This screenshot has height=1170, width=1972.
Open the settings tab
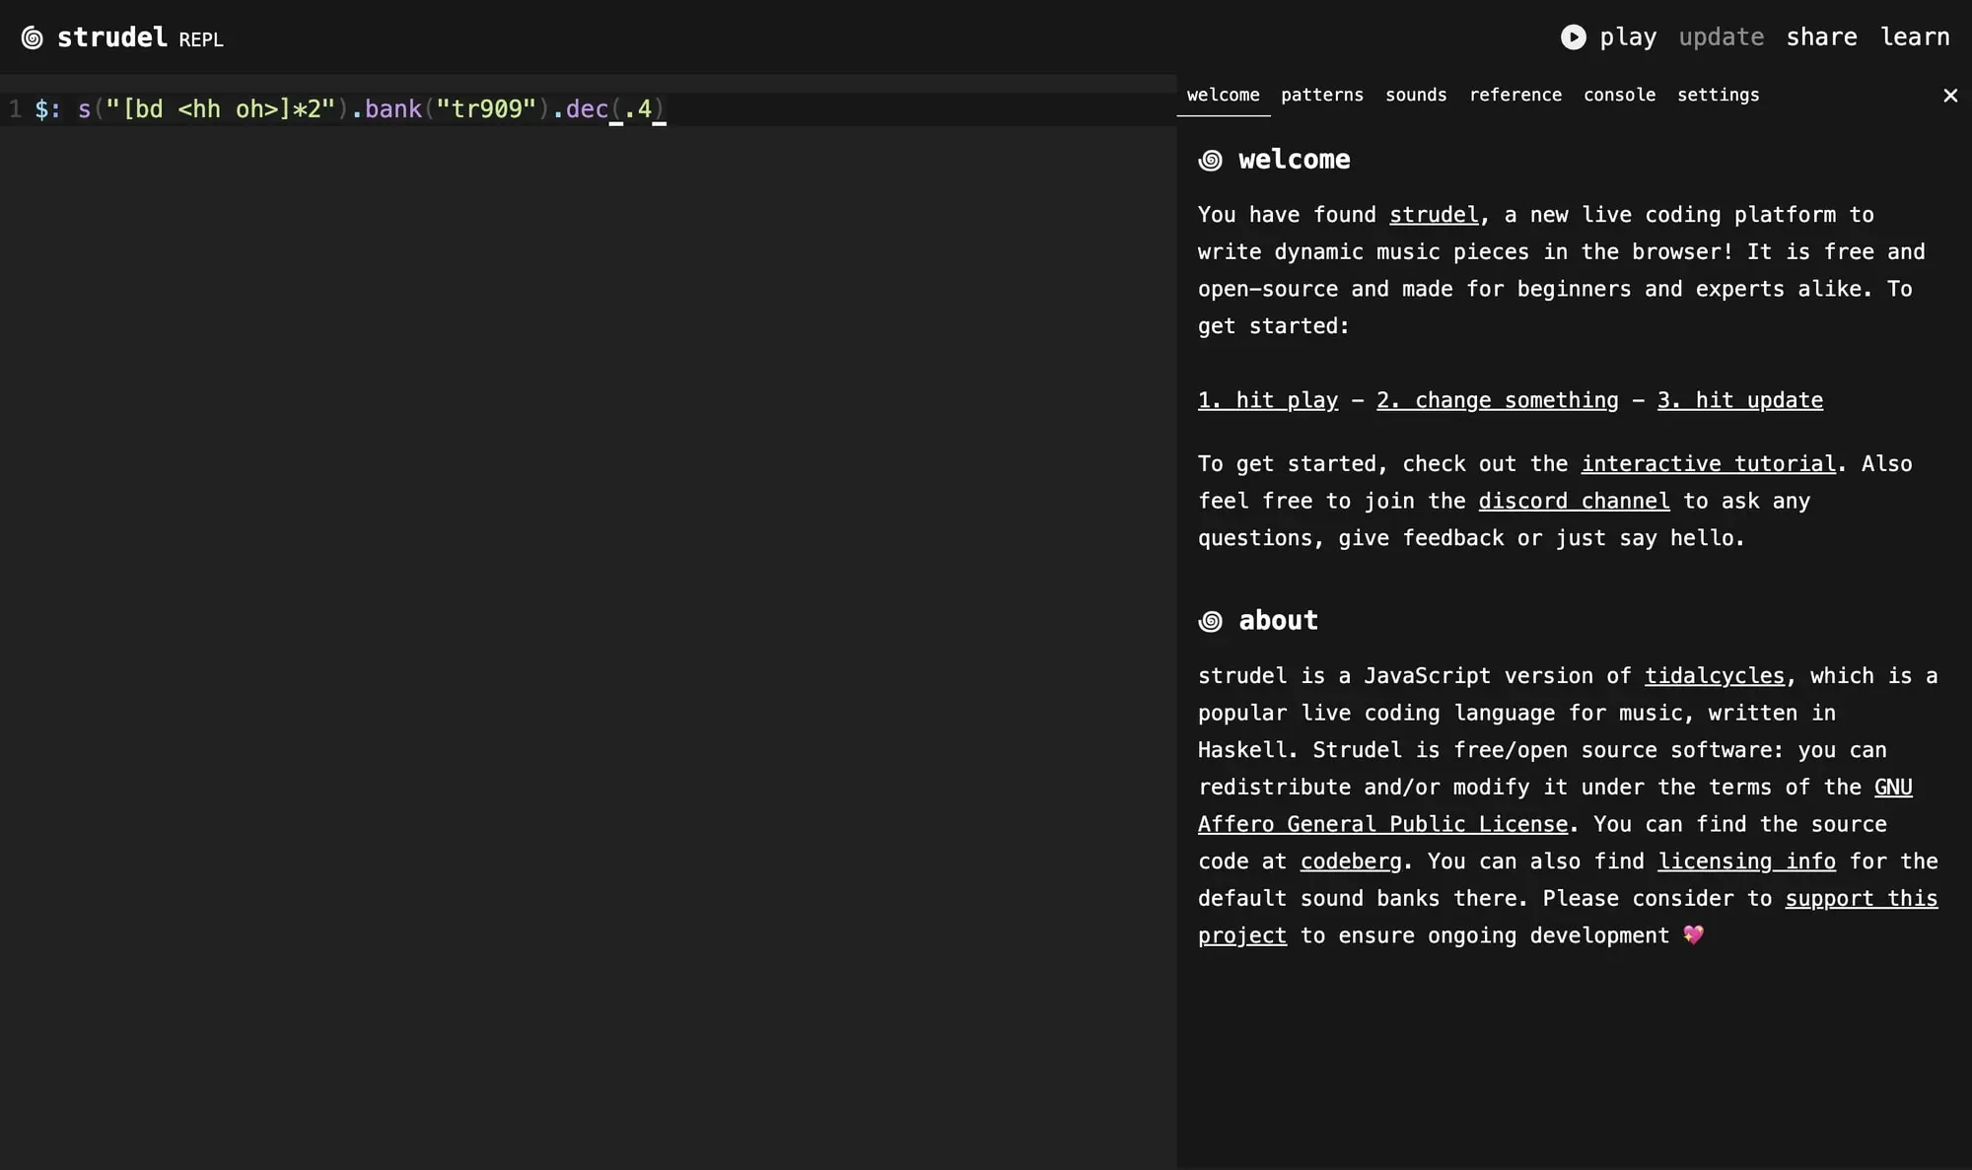(1718, 96)
